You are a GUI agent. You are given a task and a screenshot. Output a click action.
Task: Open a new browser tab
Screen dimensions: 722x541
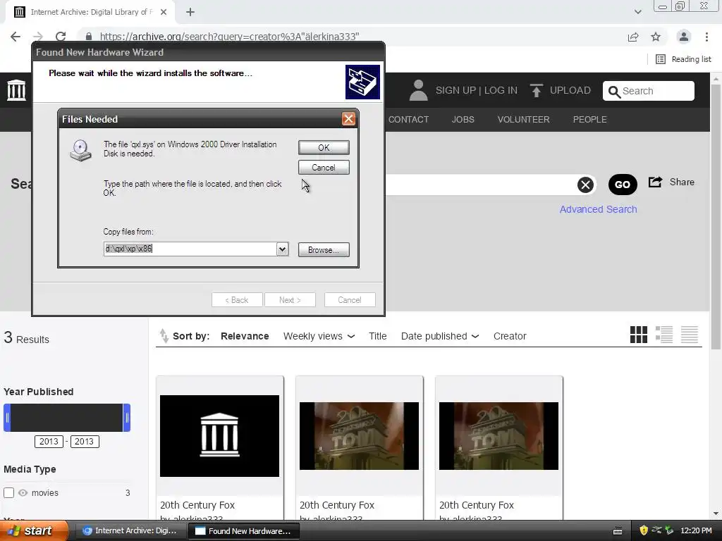(x=190, y=12)
